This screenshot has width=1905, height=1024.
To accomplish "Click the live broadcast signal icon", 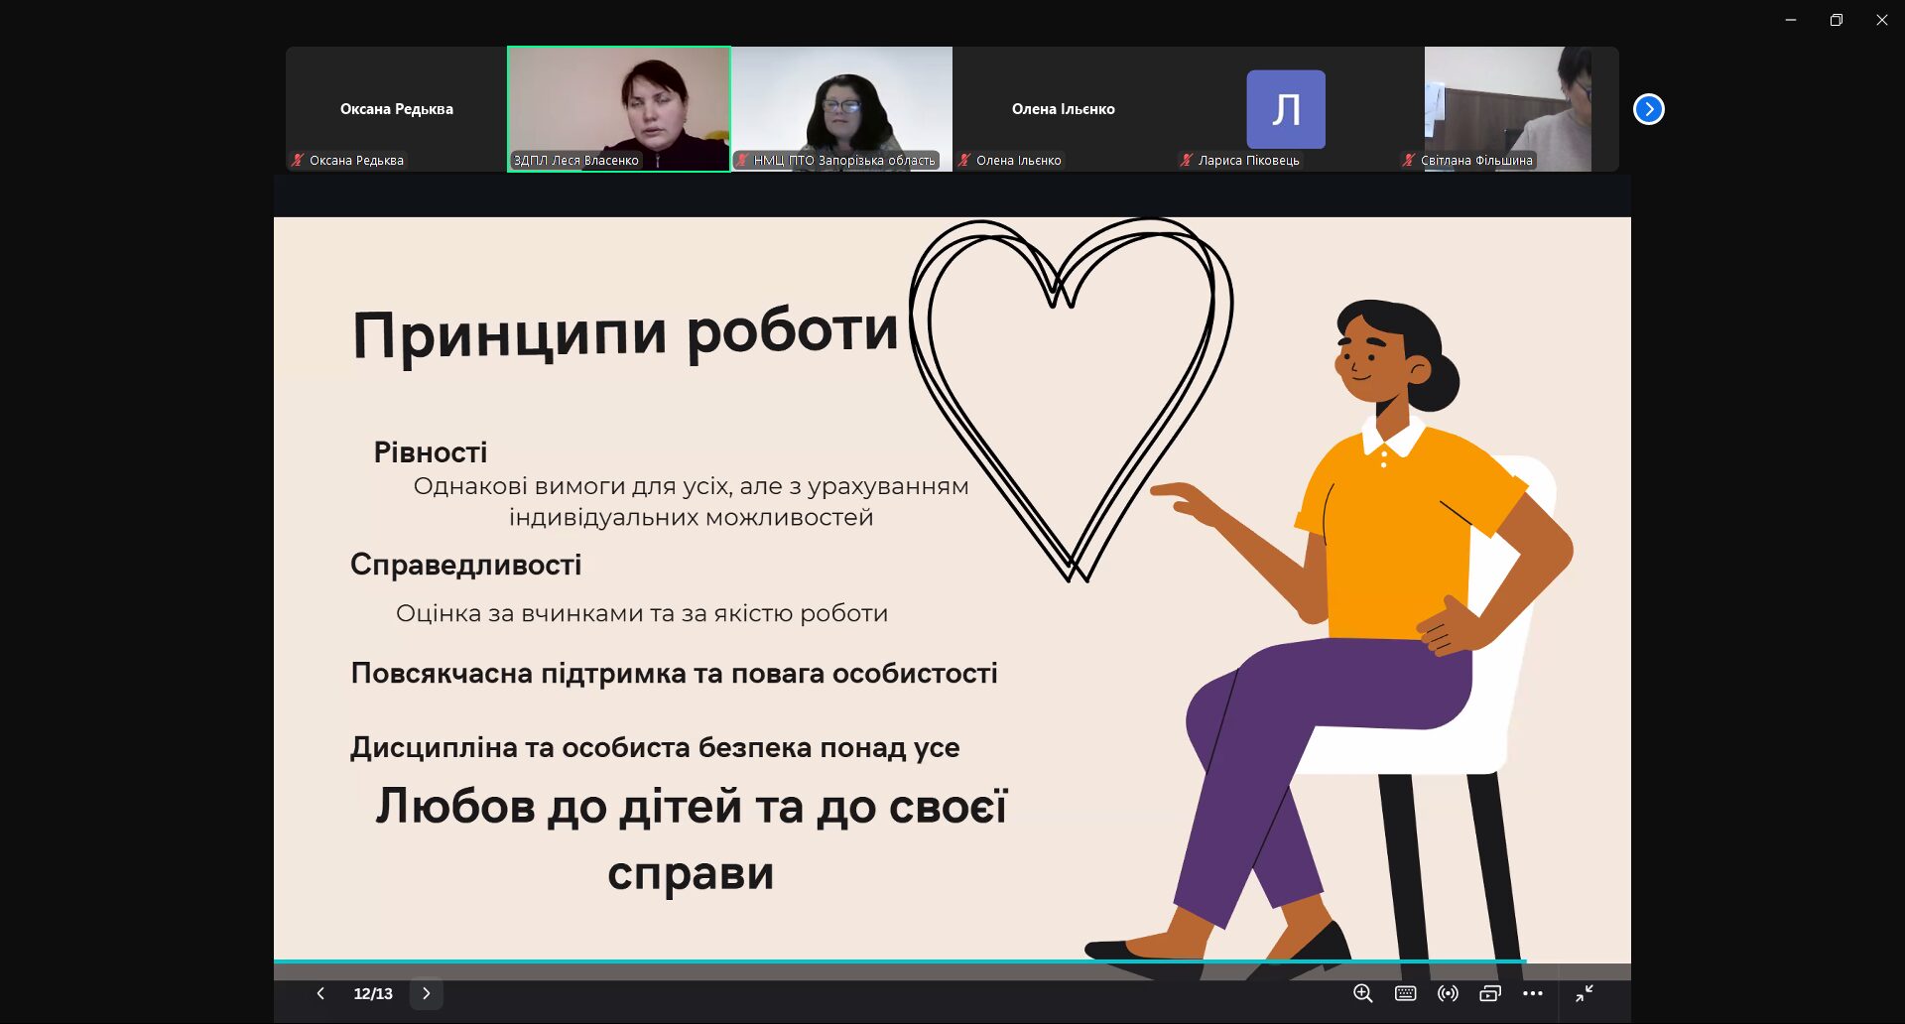I will pyautogui.click(x=1449, y=993).
